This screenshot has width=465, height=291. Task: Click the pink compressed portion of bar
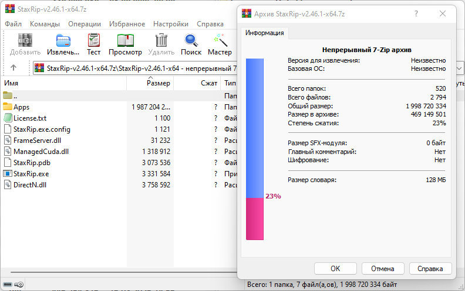pos(255,219)
